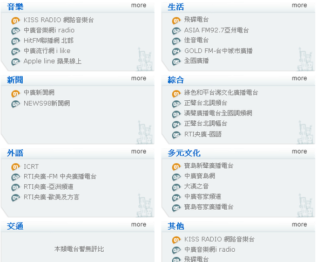
Task: Select 寶島新聲廣播電台
Action: [209, 166]
